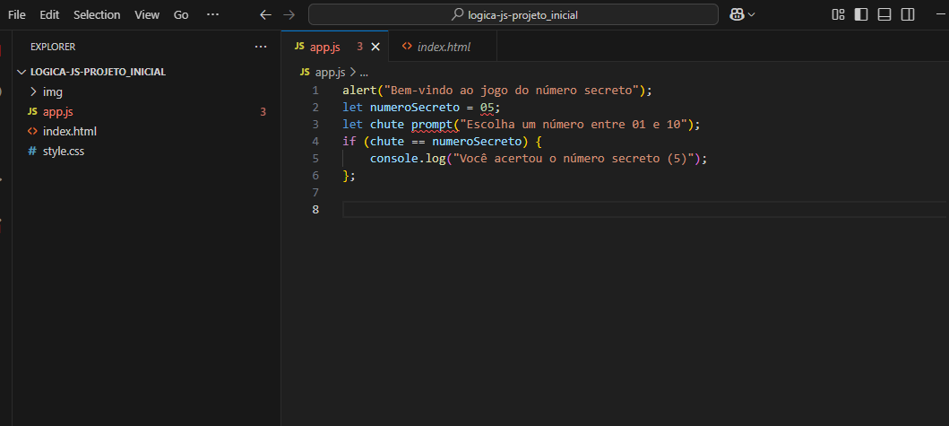Open the File menu
The image size is (949, 426).
[17, 14]
